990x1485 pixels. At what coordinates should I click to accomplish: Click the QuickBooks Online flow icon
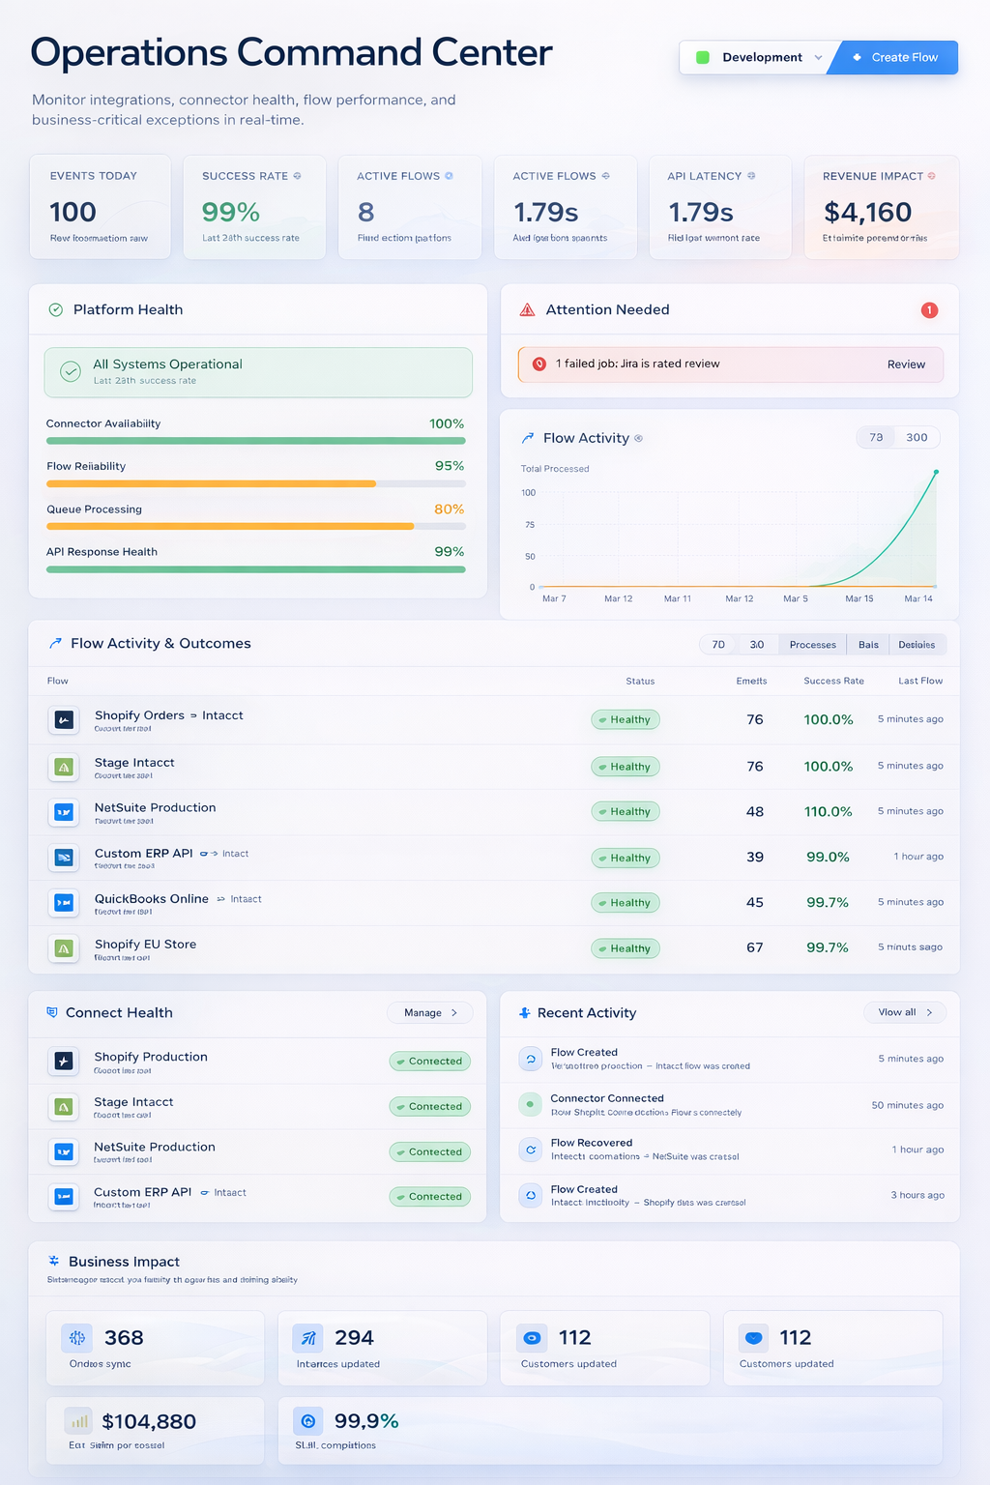tap(63, 903)
